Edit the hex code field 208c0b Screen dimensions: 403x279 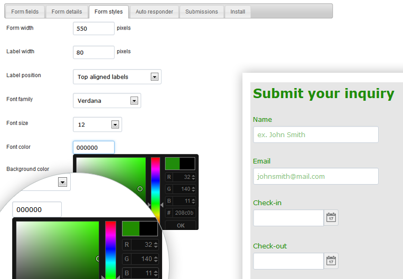(181, 213)
